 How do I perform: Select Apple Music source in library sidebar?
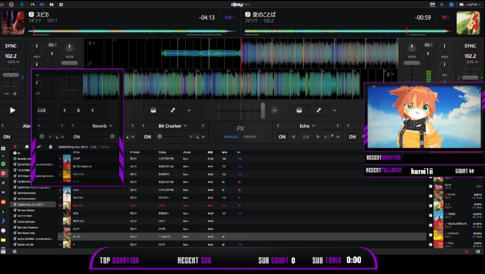click(3, 173)
